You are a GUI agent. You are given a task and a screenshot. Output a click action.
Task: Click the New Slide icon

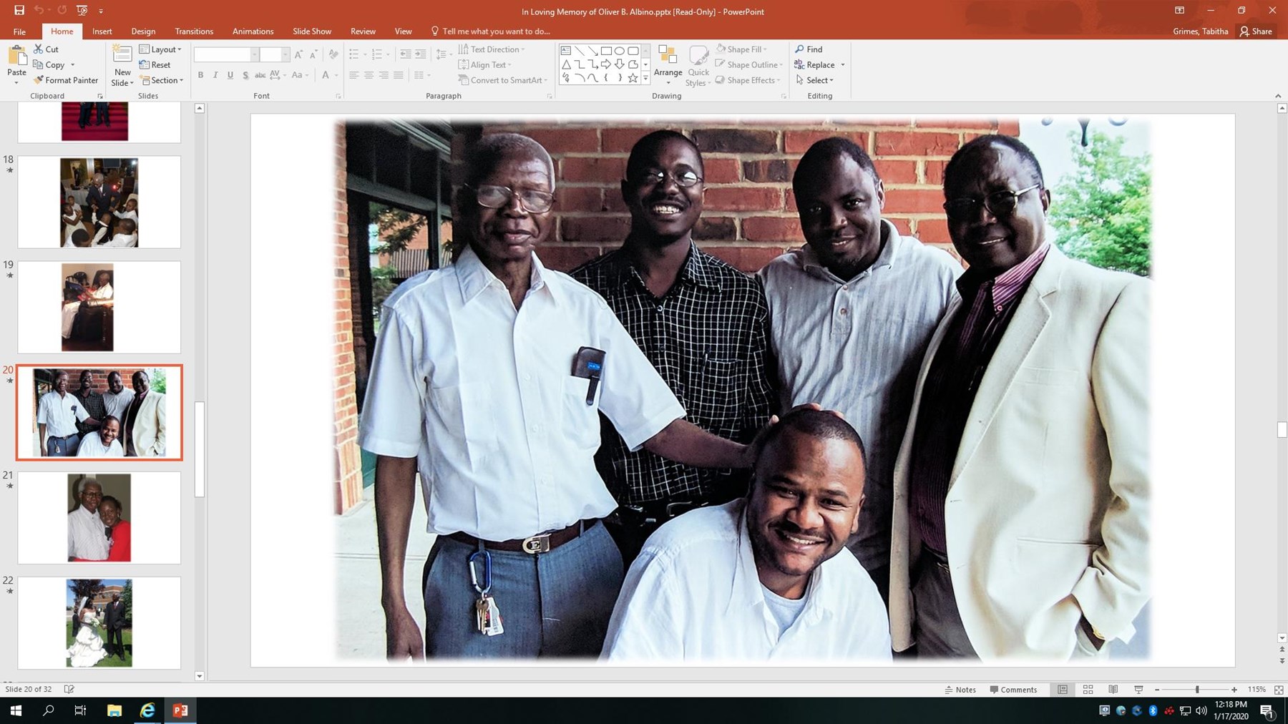coord(122,56)
